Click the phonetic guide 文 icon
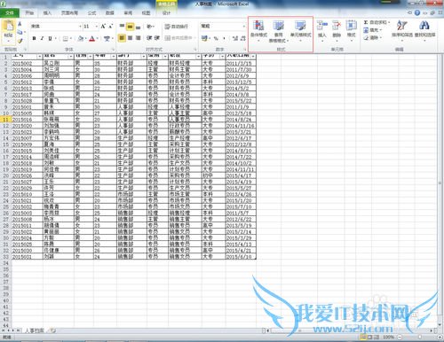The height and width of the screenshot is (342, 444). [x=107, y=39]
